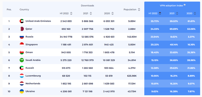Click Singapore 2020 downloads 945 425
The height and width of the screenshot is (97, 202).
tap(109, 45)
